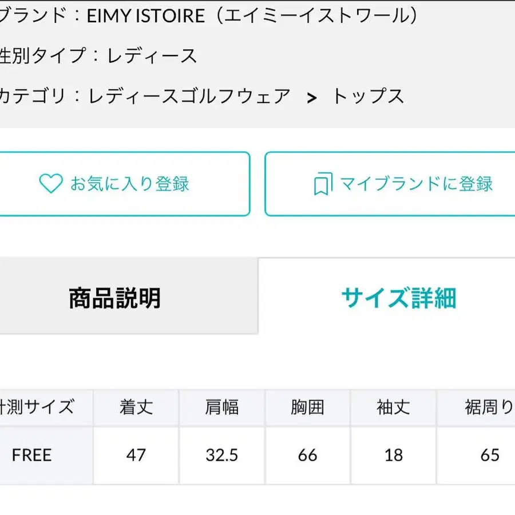Click the 47 length value cell
Screen dimensions: 515x515
(x=136, y=455)
